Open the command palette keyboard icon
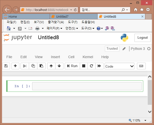The width and height of the screenshot is (154, 125). [x=141, y=66]
